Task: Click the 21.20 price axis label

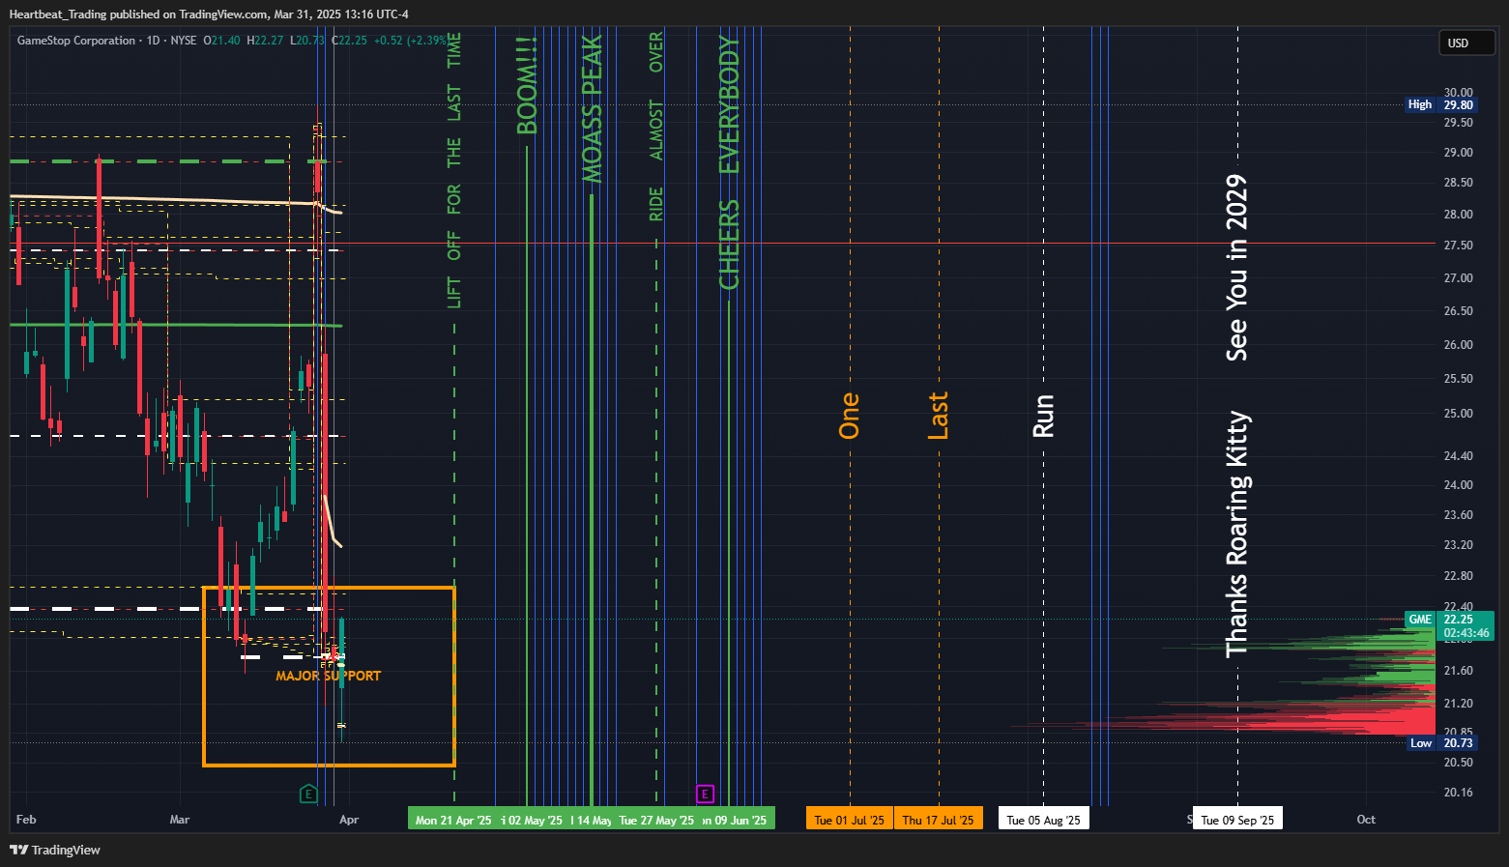Action: pos(1458,704)
